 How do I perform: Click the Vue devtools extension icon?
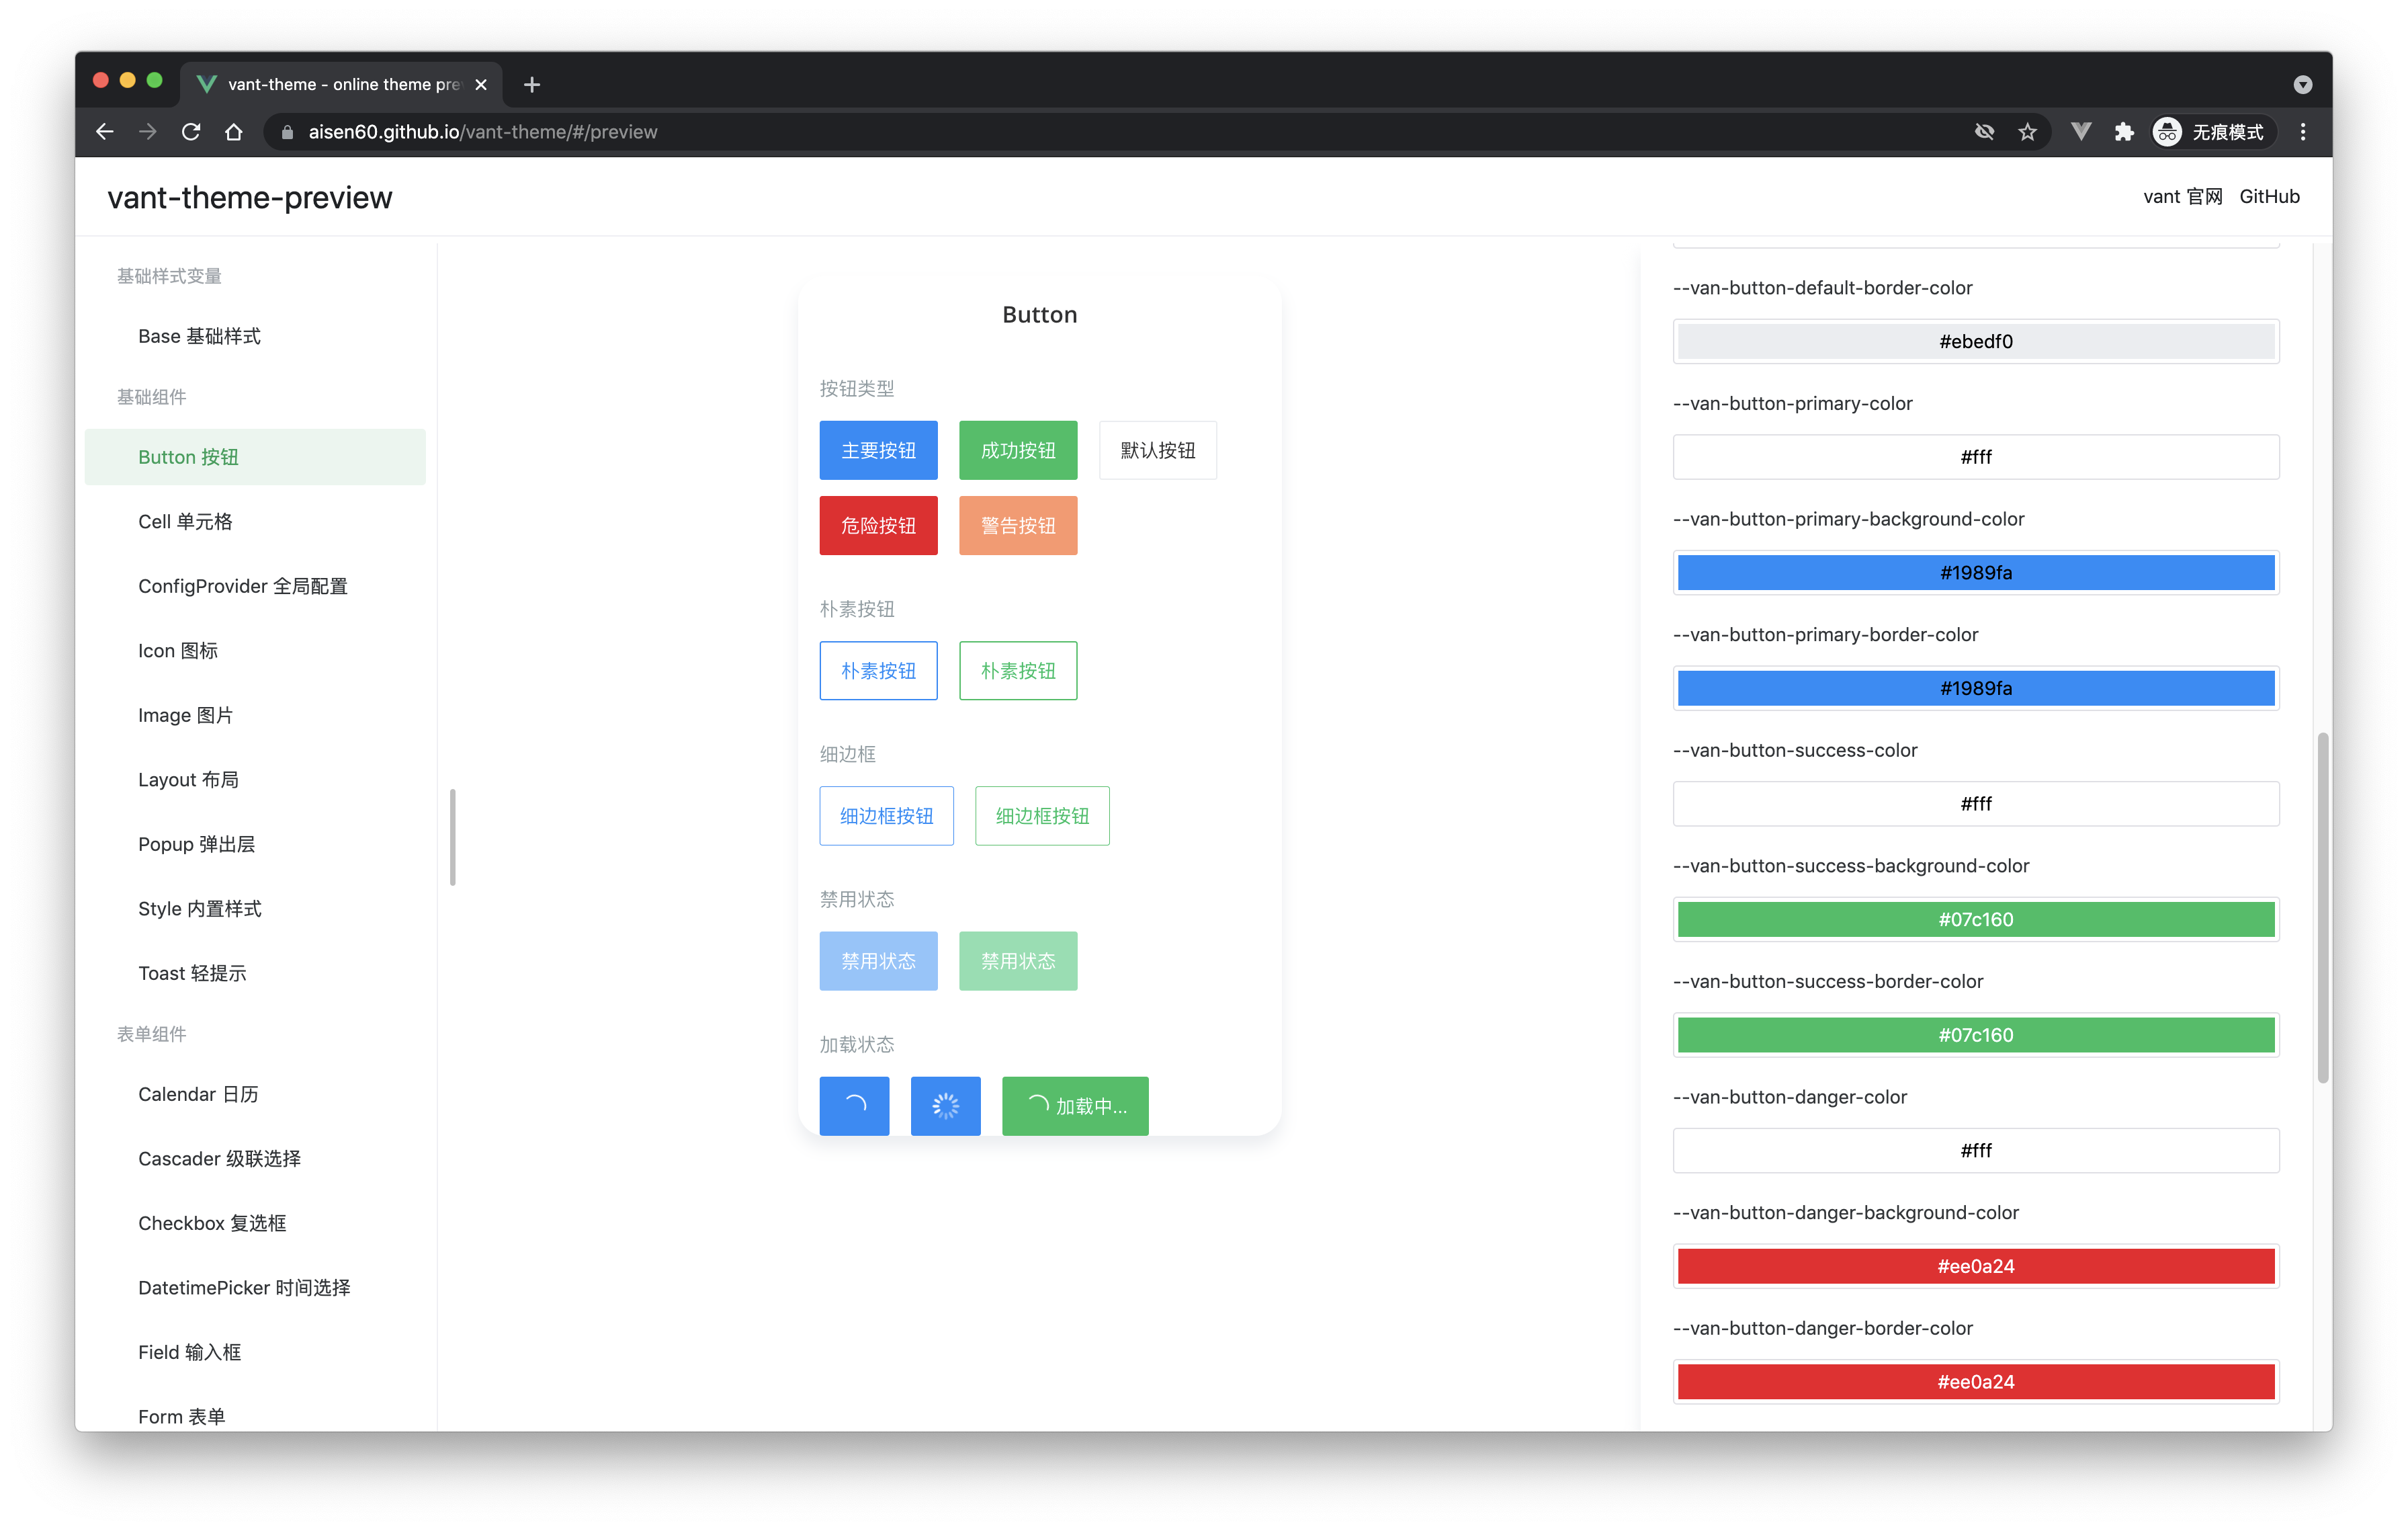coord(2081,132)
